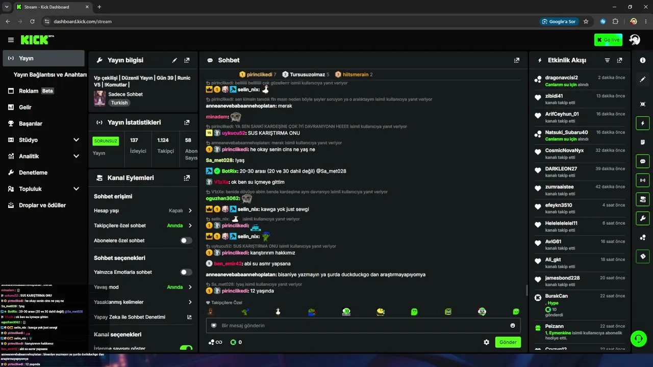Toggle the lightning activity feed widget icon
The image size is (653, 367).
tap(643, 123)
